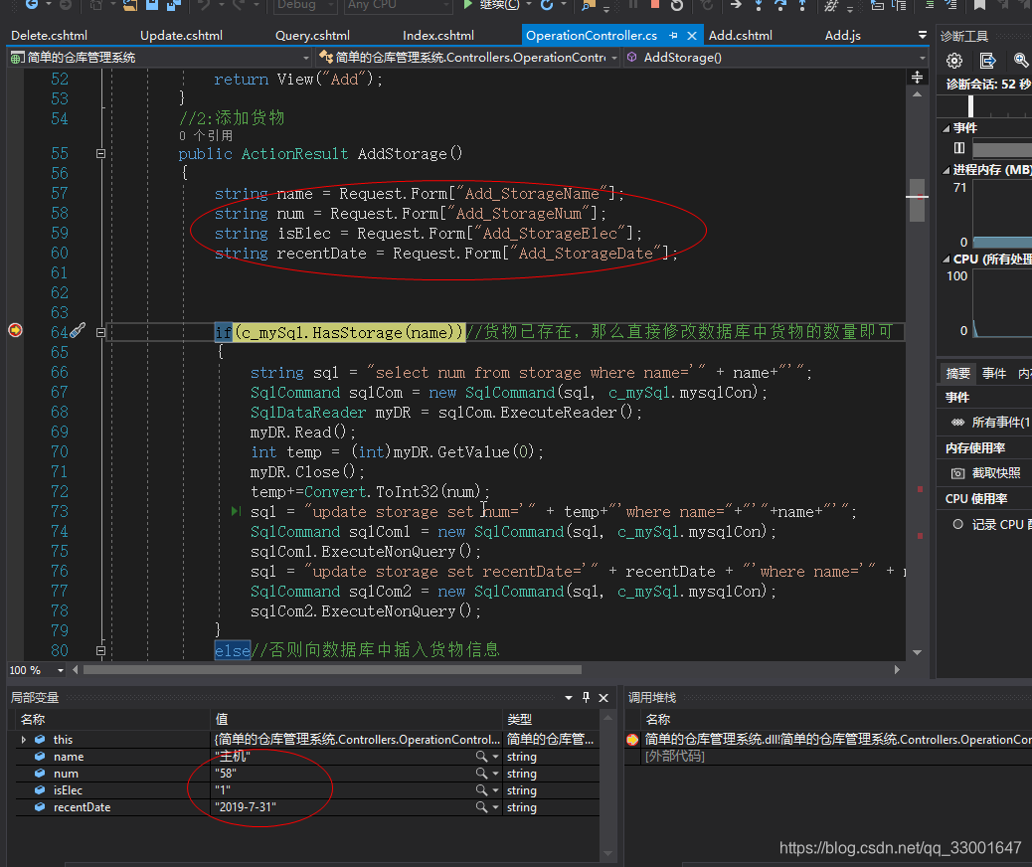Viewport: 1032px width, 867px height.
Task: Click the editor vertical scrollbar thumb
Action: pos(917,200)
